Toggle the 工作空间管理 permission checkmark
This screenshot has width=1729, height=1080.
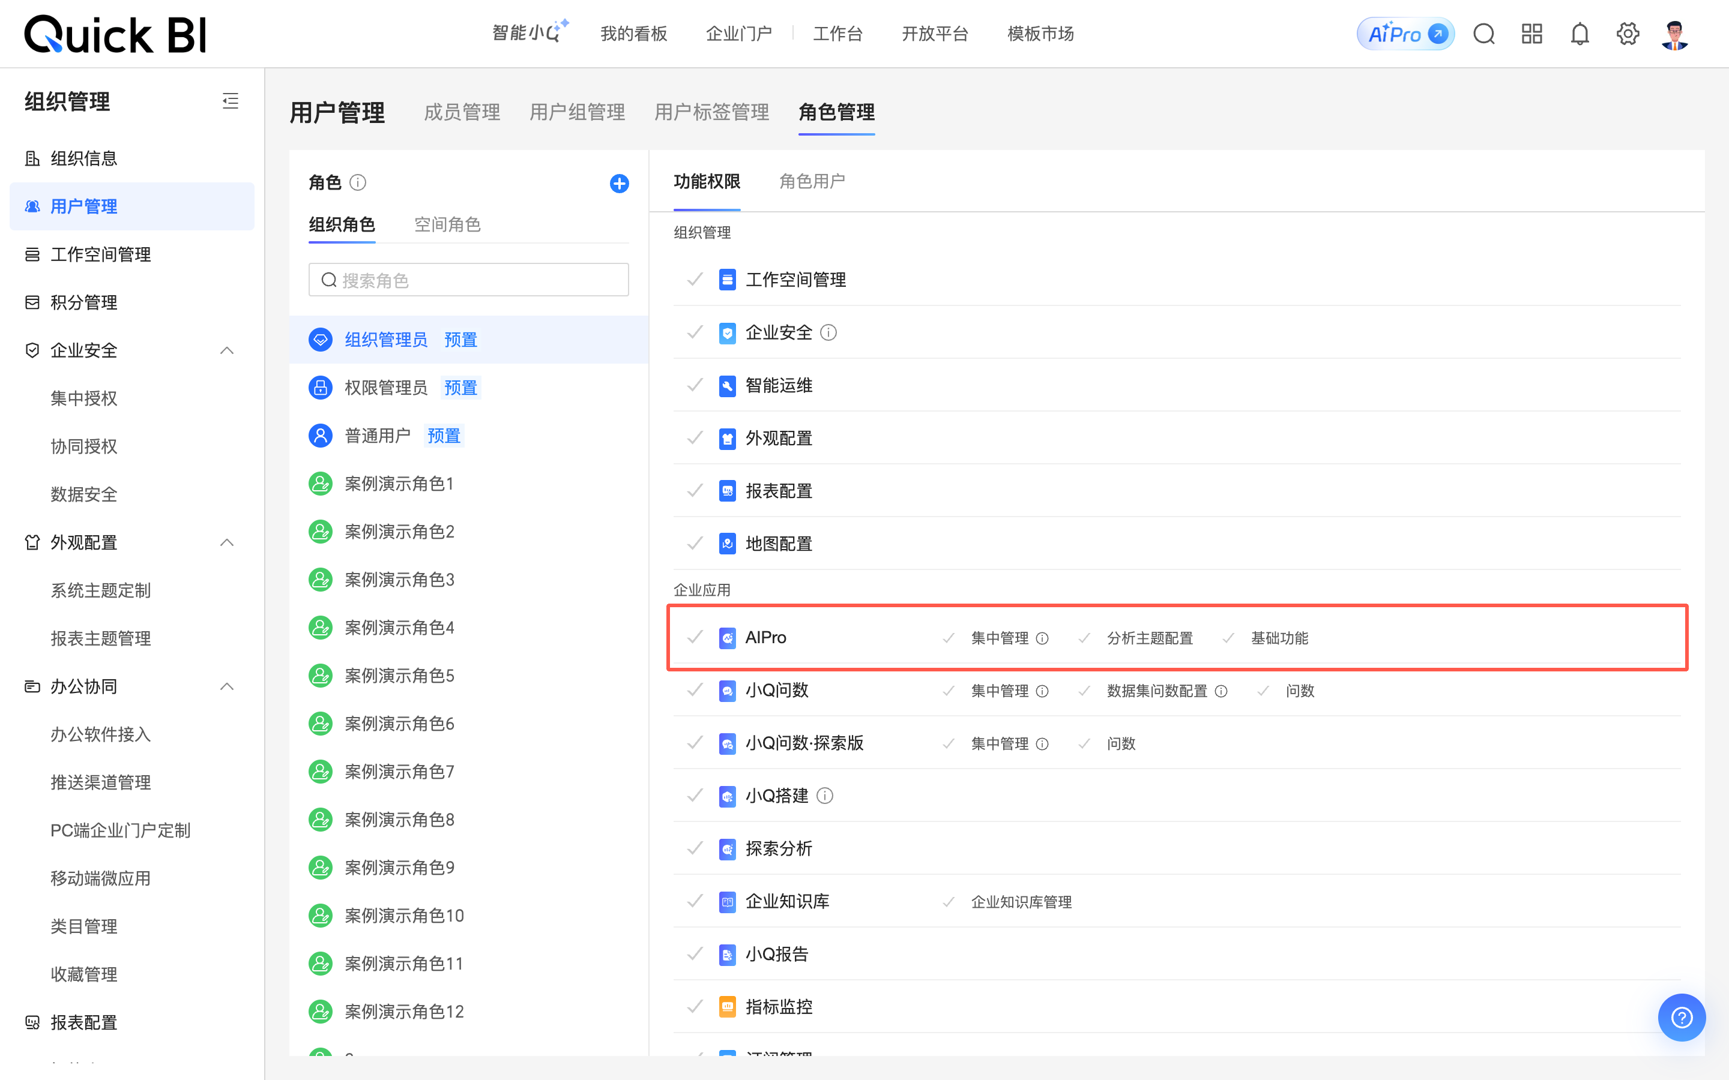[x=695, y=279]
